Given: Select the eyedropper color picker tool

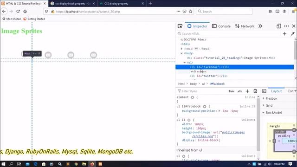Looking at the screenshot, I should click(x=293, y=34).
